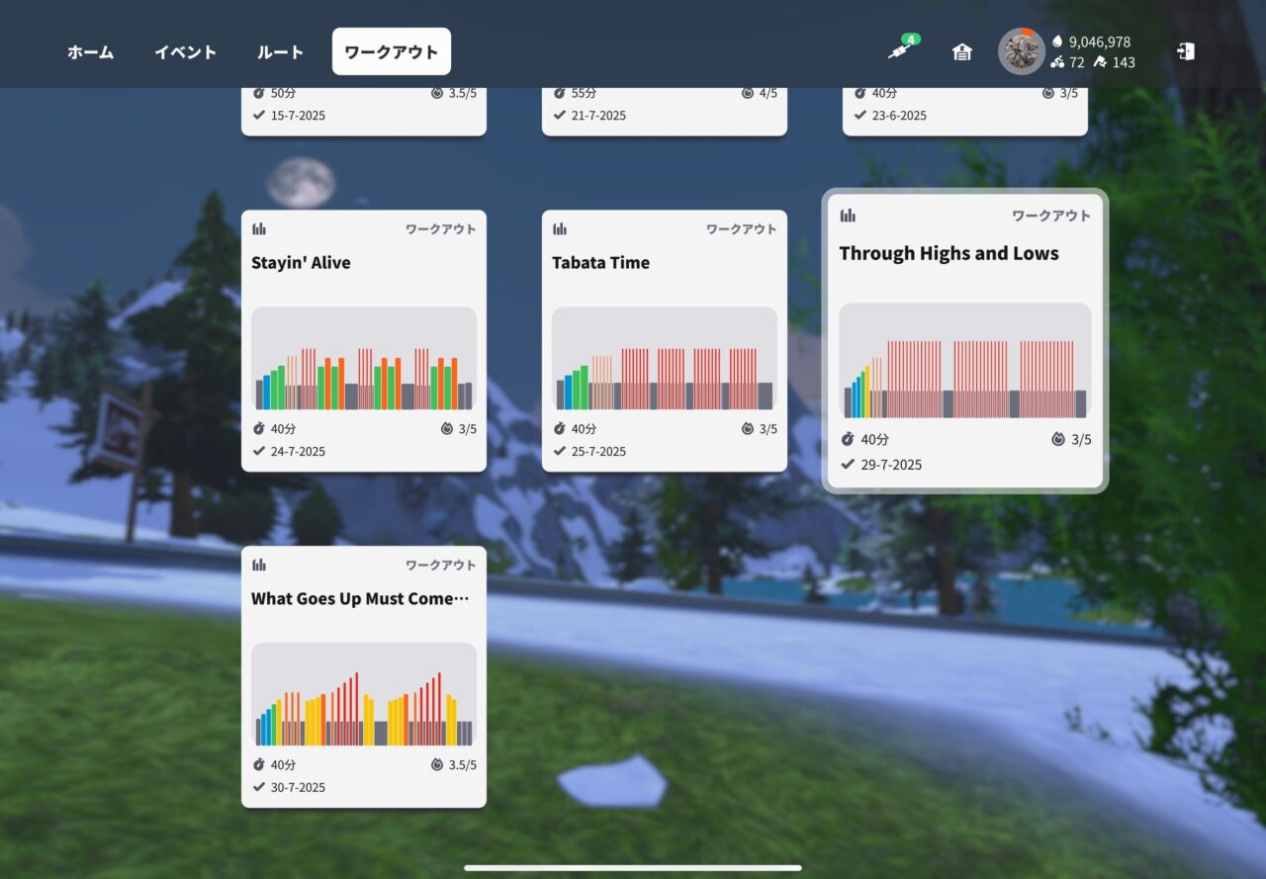1266x879 pixels.
Task: Click the 21-7-2025 date on top card
Action: (598, 116)
